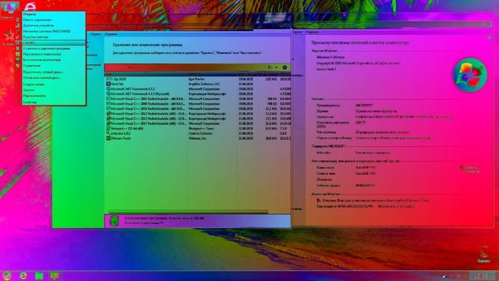Screen dimensions: 499x281
Task: Choose 'Переименовать' in context menu
Action: pos(54,96)
